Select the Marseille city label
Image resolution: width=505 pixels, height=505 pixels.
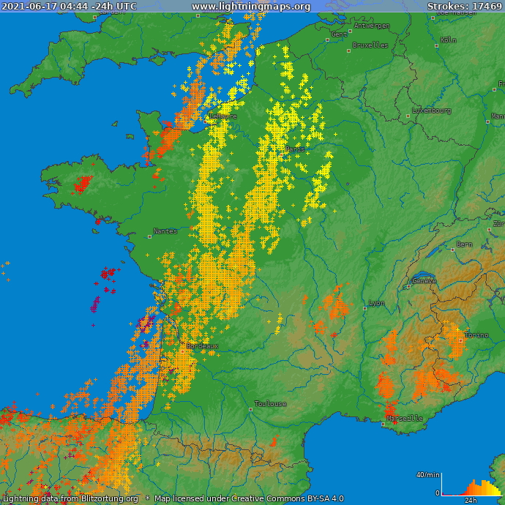[x=405, y=419]
